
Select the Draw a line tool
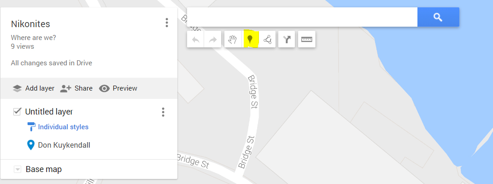click(x=267, y=39)
